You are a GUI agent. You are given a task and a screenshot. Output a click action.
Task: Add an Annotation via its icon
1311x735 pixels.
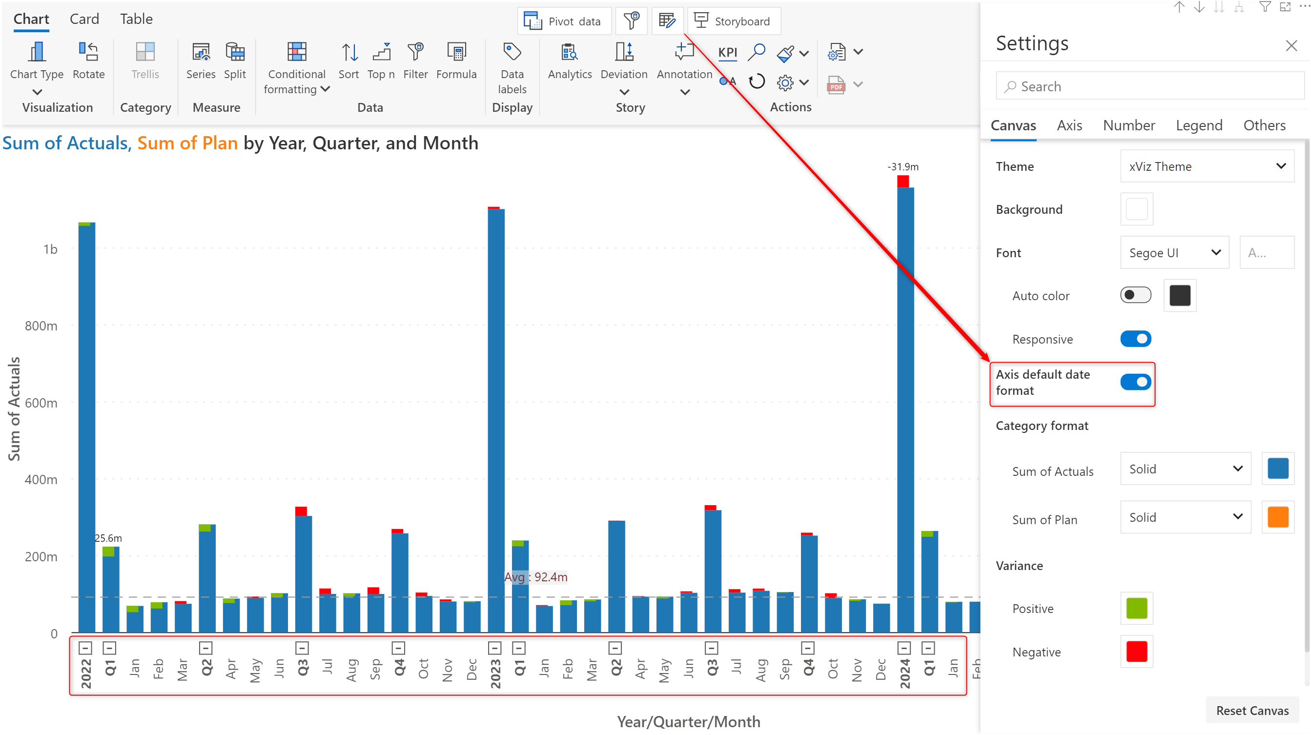click(x=684, y=52)
